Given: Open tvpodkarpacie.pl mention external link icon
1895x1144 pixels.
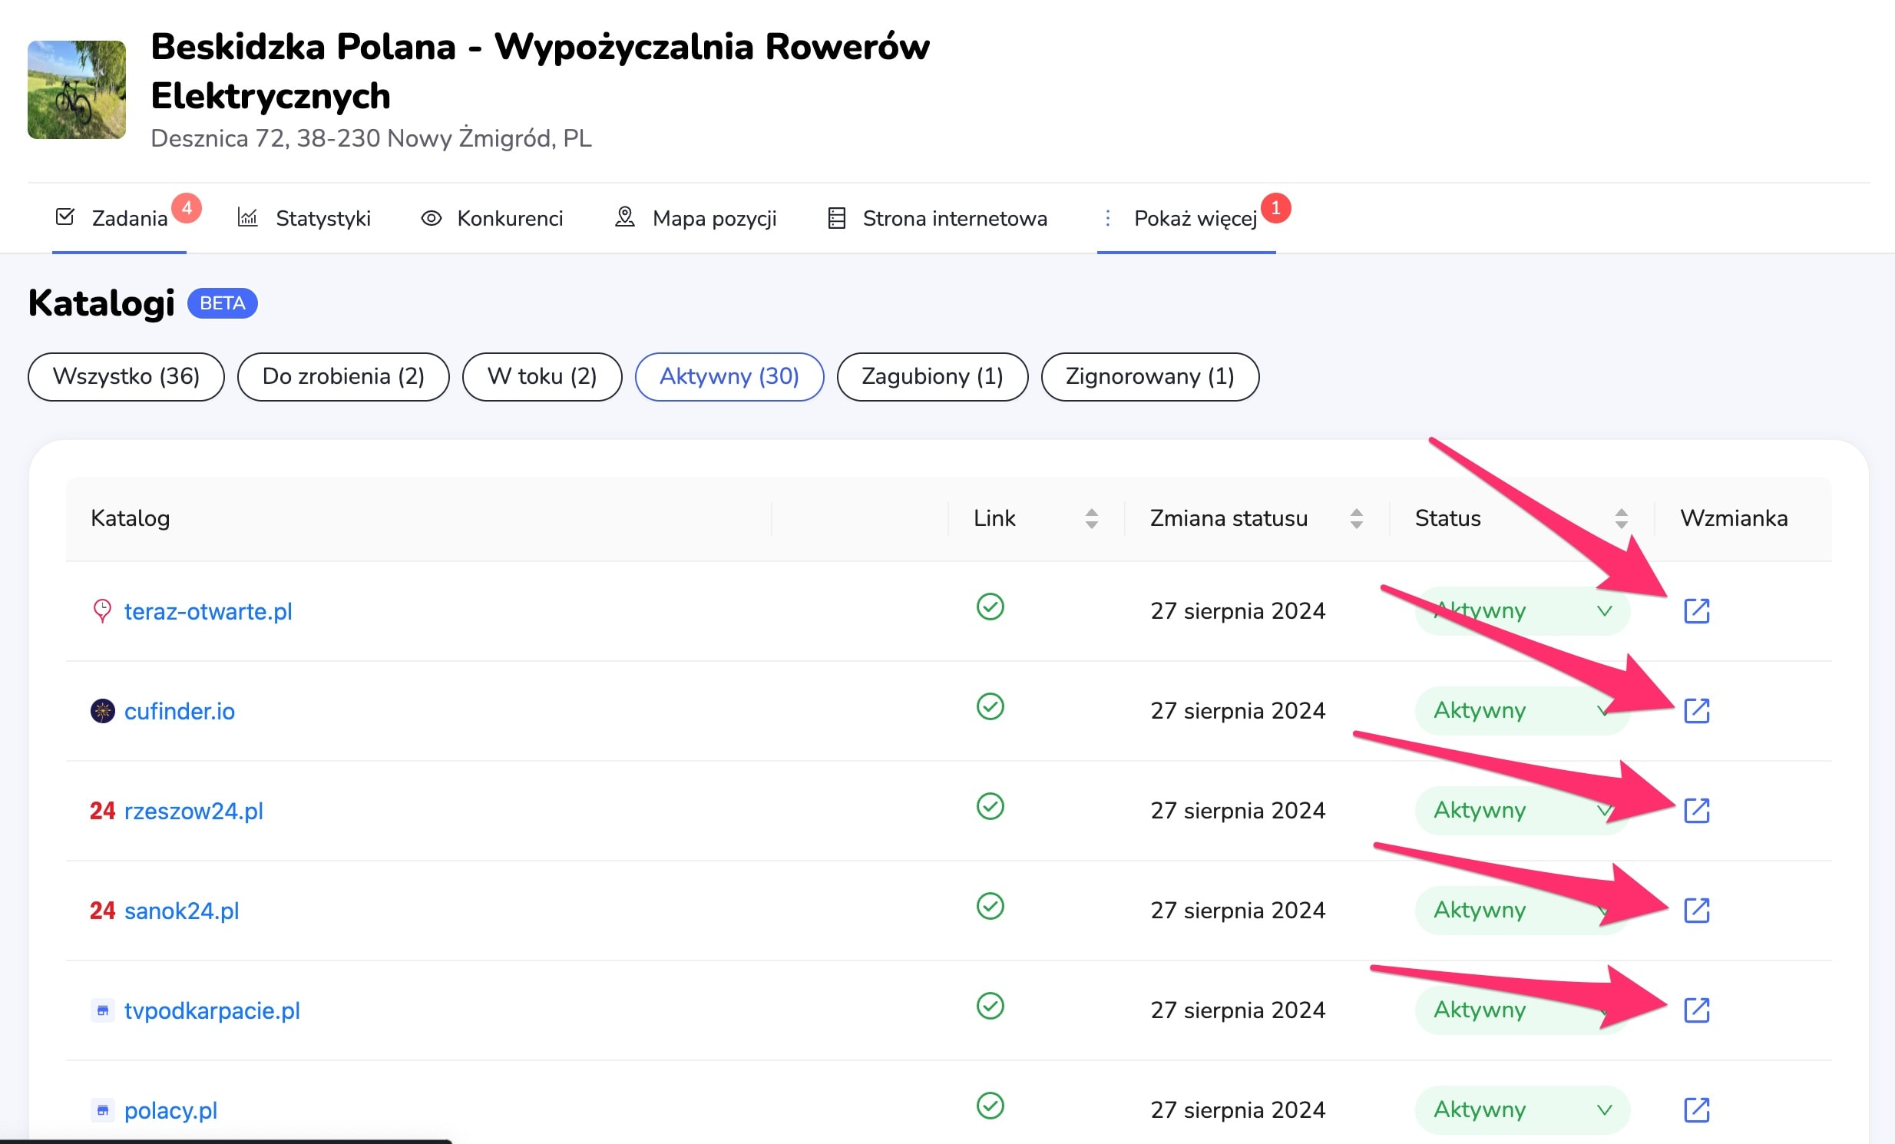Looking at the screenshot, I should click(1696, 1010).
